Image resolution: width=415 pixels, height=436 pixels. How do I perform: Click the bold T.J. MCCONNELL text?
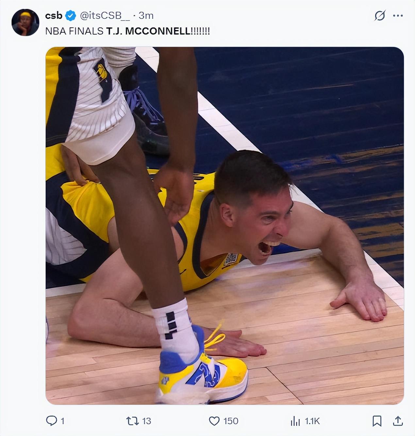coord(148,31)
